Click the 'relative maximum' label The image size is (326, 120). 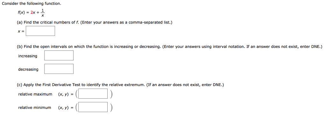pos(35,94)
